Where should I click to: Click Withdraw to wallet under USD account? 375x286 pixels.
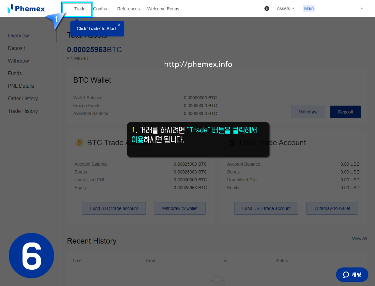click(x=332, y=208)
